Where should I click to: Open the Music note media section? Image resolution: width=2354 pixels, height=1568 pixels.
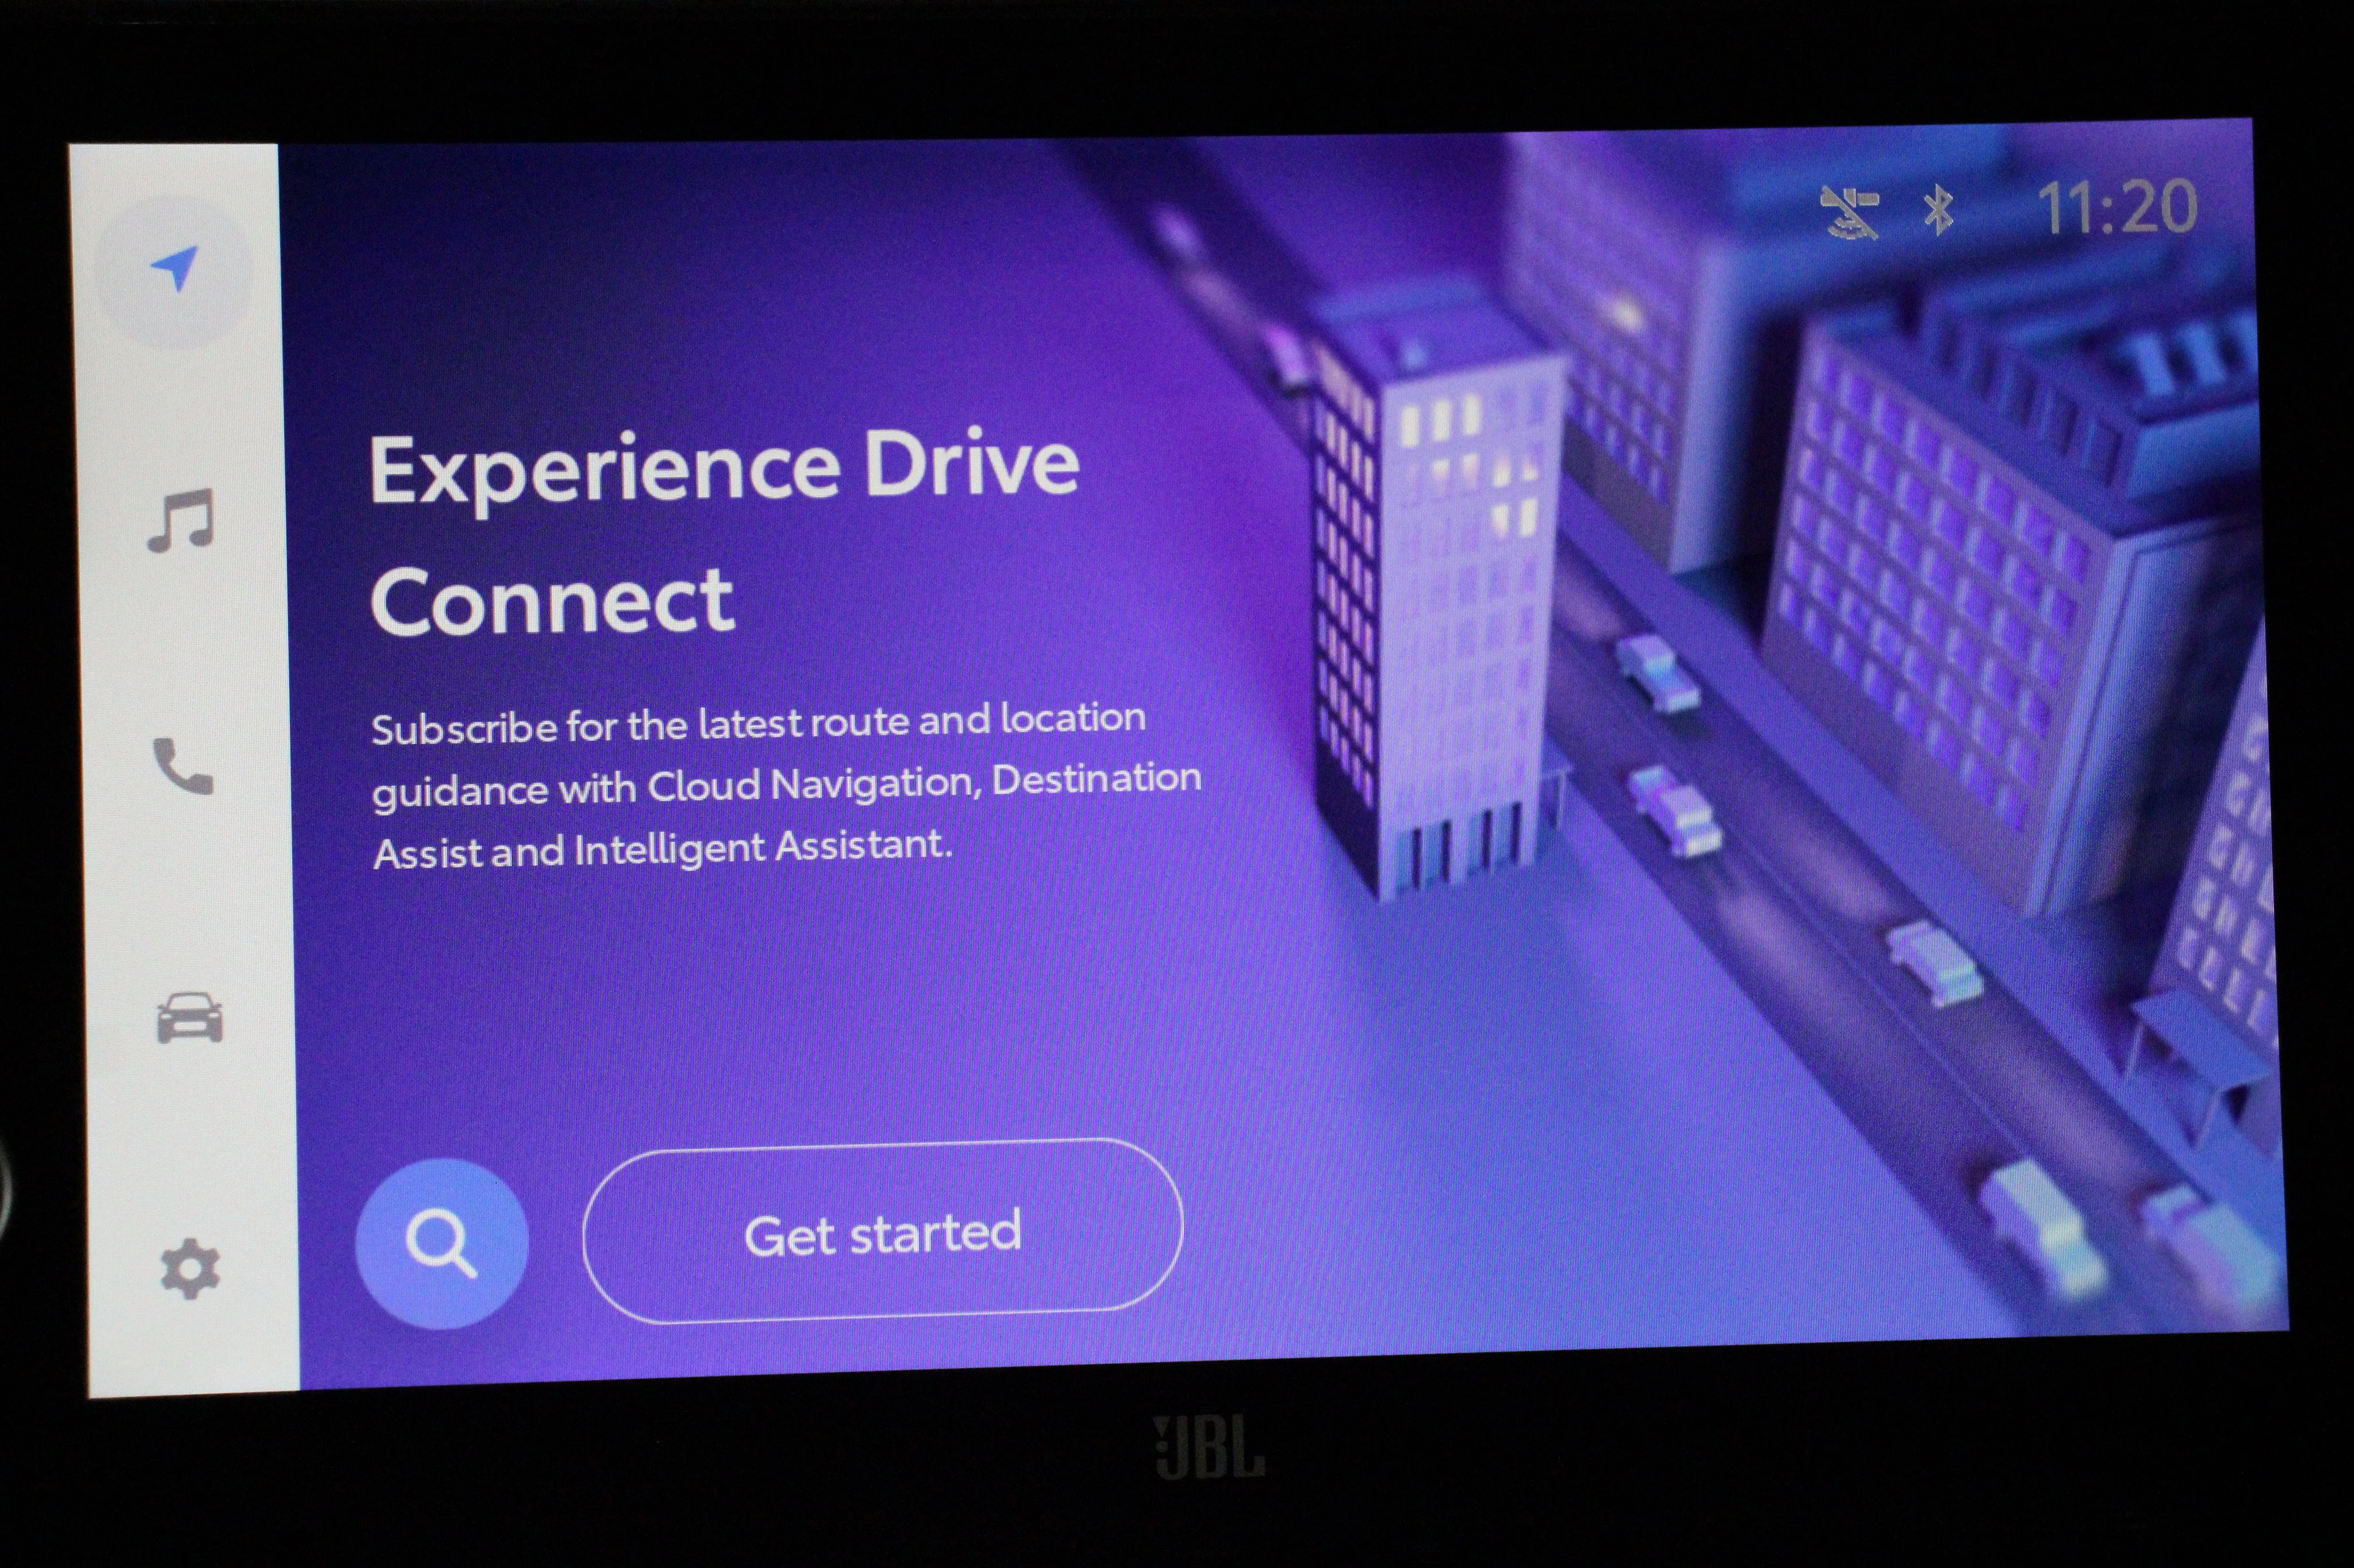click(x=180, y=520)
